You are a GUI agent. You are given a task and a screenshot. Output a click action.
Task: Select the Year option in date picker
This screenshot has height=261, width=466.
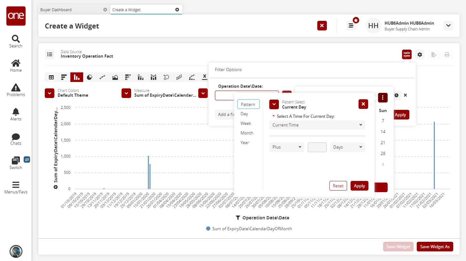pyautogui.click(x=245, y=143)
